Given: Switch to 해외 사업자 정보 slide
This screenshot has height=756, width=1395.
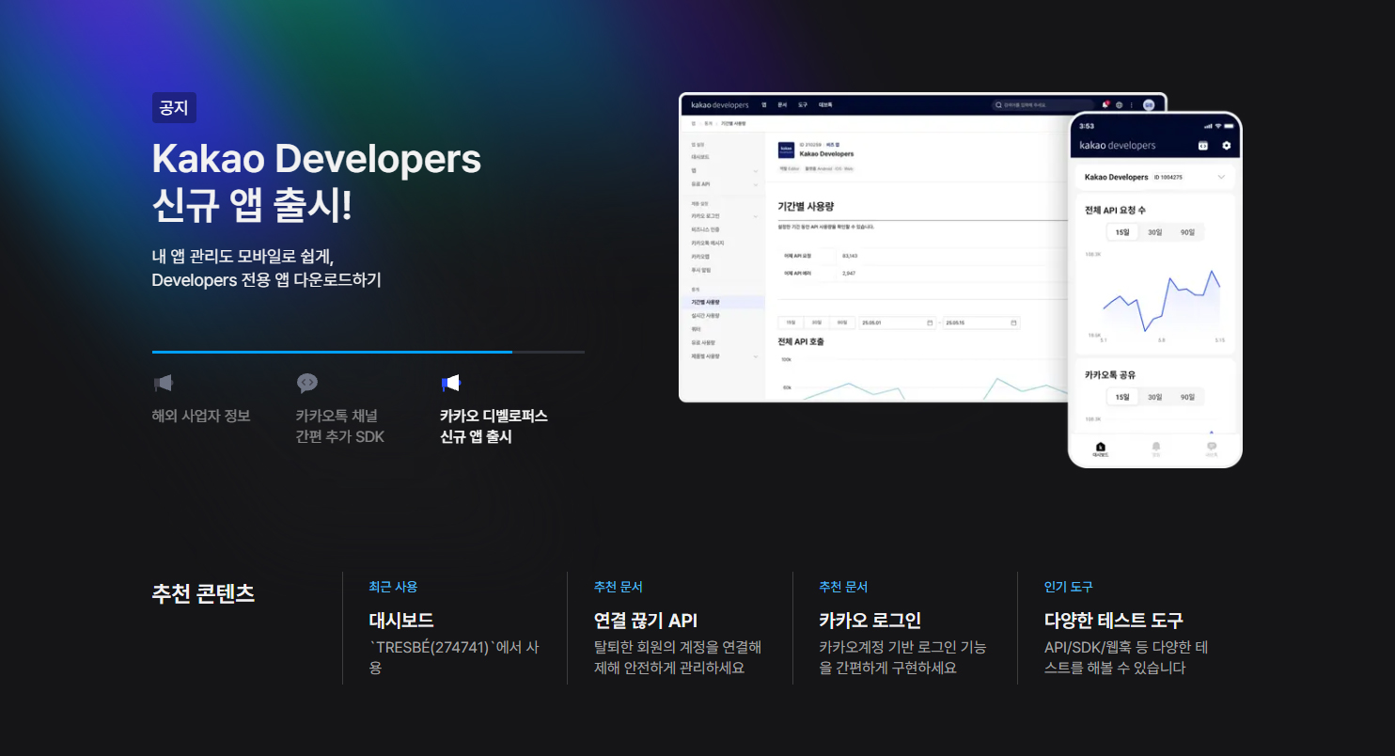Looking at the screenshot, I should [x=201, y=416].
